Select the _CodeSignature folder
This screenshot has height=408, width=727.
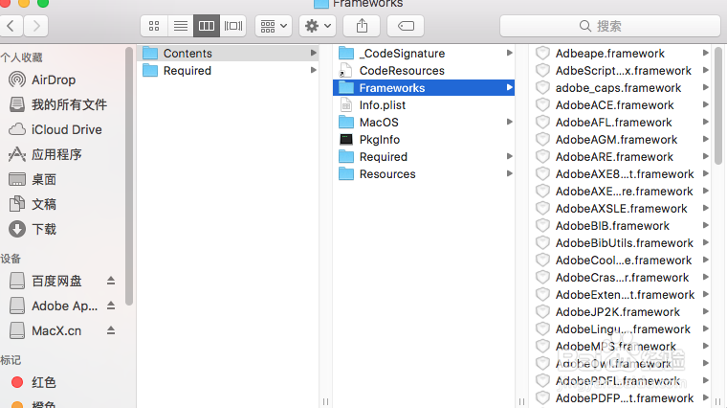point(424,54)
